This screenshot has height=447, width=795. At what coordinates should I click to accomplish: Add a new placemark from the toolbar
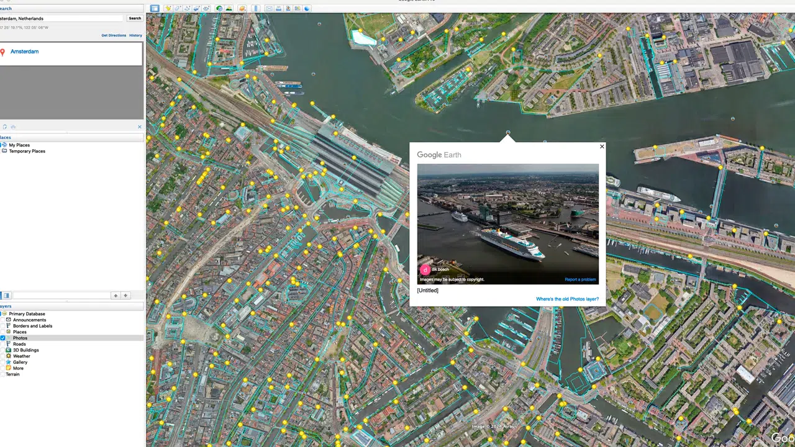(x=168, y=9)
